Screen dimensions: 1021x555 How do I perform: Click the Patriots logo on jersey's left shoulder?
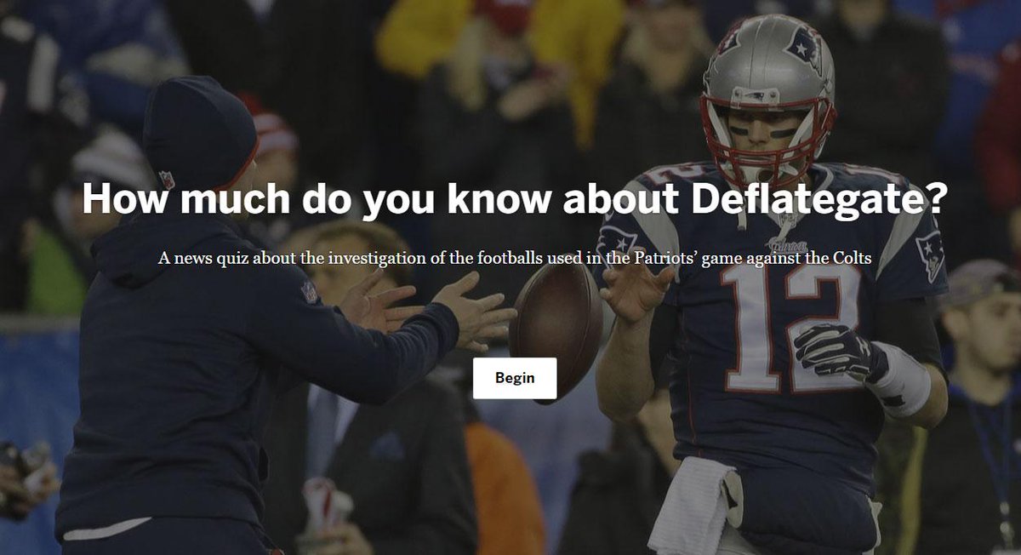click(619, 241)
